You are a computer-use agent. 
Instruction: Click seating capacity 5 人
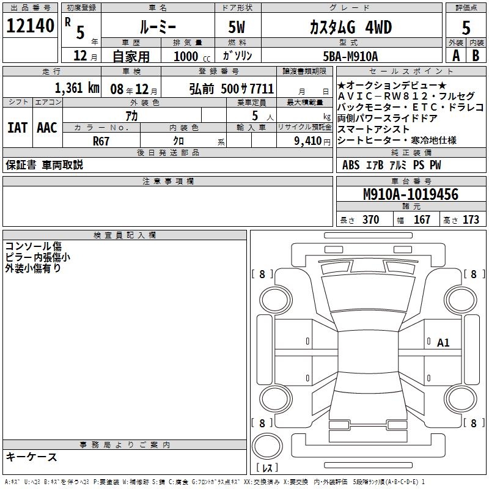coord(263,116)
